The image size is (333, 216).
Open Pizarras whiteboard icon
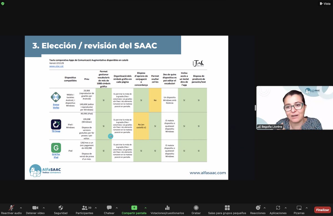[299, 208]
